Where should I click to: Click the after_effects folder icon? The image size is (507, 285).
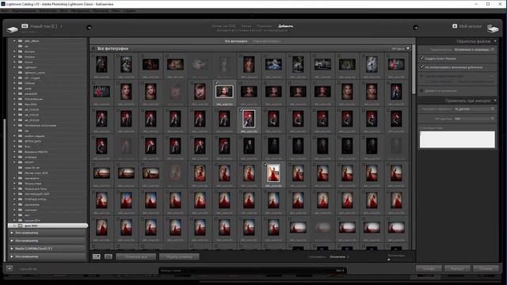[21, 41]
